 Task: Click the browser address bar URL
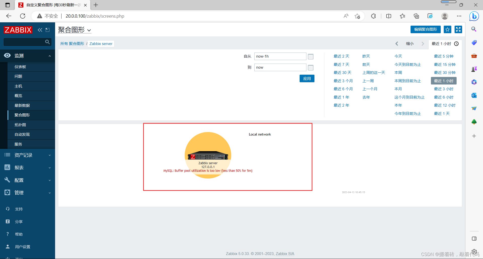(95, 16)
